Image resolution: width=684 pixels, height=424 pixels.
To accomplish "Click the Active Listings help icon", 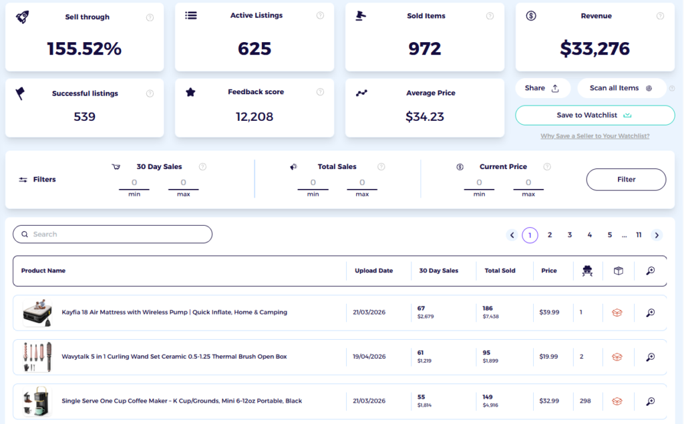I will coord(320,16).
